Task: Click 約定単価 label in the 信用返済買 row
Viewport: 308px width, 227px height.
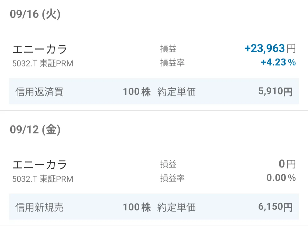Action: click(177, 92)
